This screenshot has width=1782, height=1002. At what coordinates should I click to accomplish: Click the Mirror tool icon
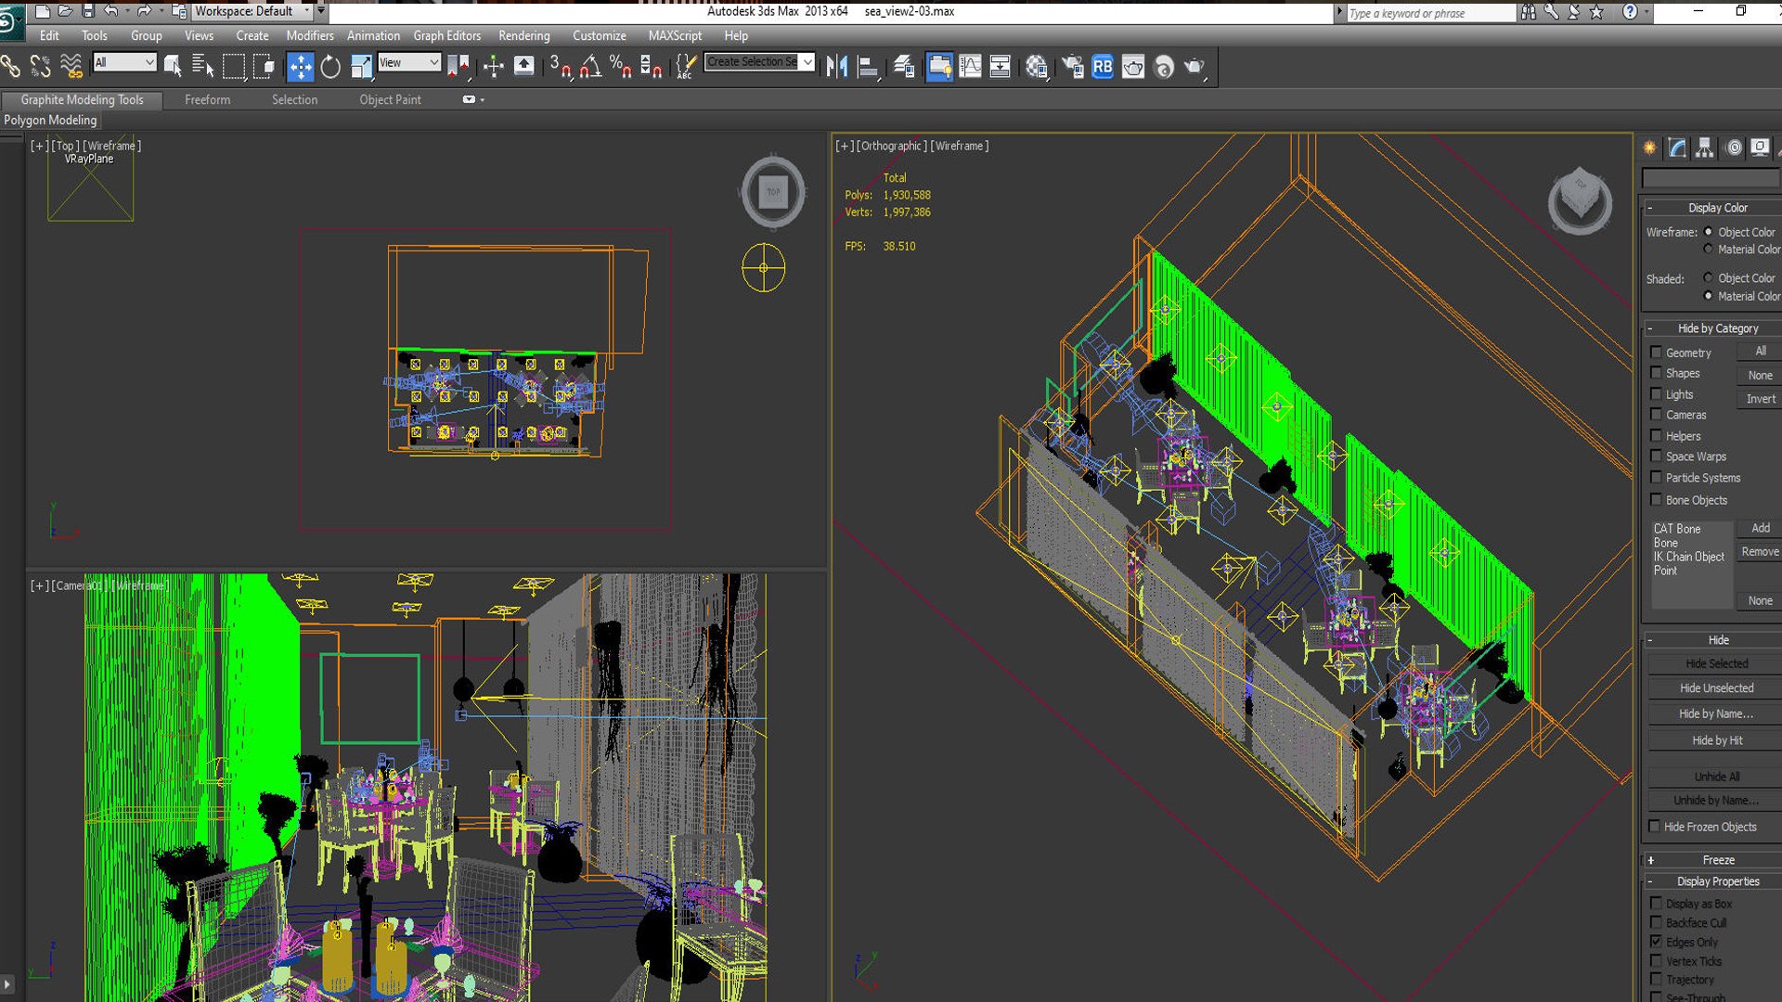837,67
